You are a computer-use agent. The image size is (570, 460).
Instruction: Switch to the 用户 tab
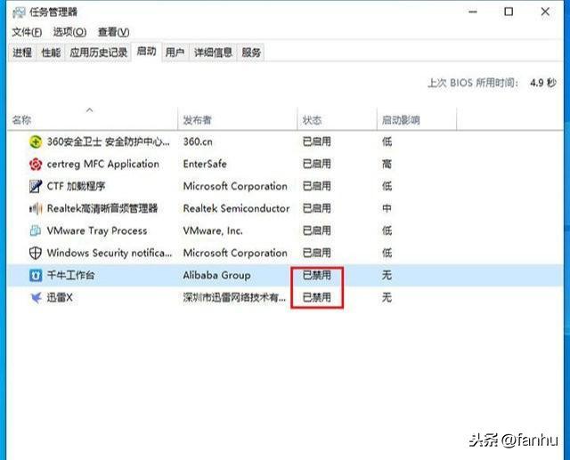[175, 52]
